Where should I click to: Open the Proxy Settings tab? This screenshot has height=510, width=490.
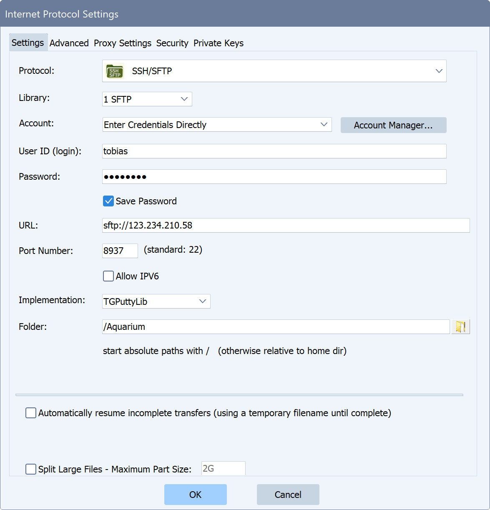pyautogui.click(x=122, y=43)
